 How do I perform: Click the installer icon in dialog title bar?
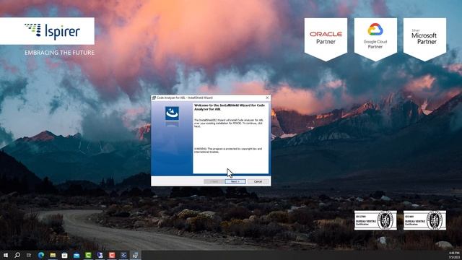(x=154, y=97)
